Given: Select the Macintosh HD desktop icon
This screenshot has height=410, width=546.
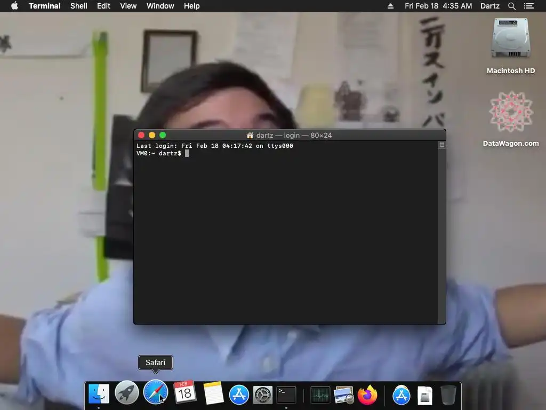Looking at the screenshot, I should click(511, 38).
